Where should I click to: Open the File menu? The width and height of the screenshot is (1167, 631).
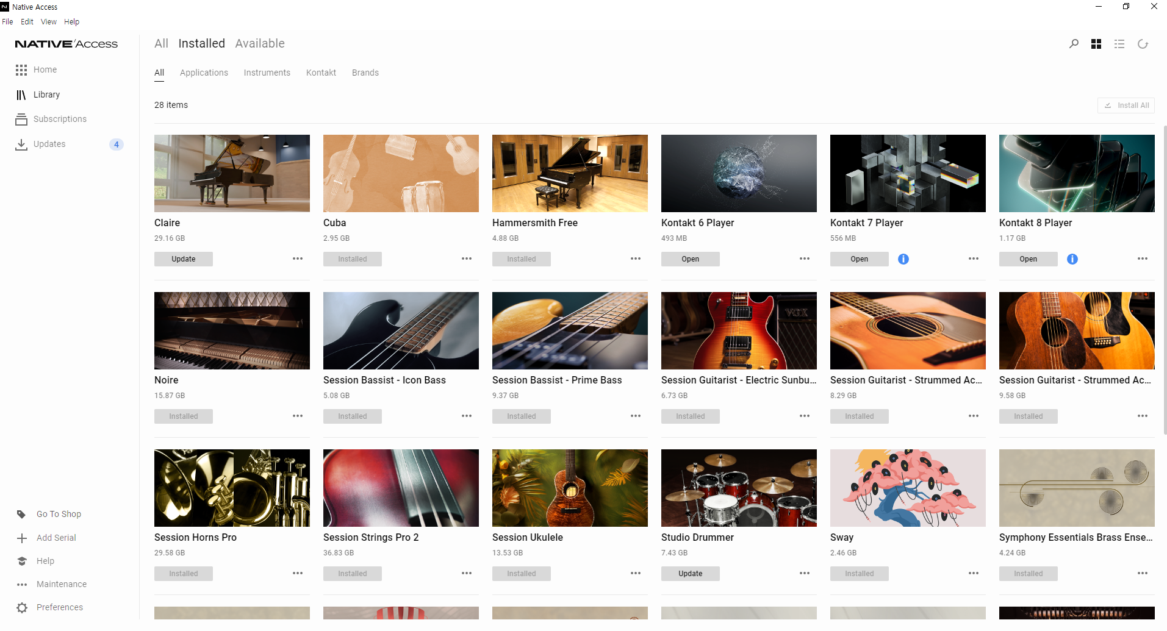7,21
